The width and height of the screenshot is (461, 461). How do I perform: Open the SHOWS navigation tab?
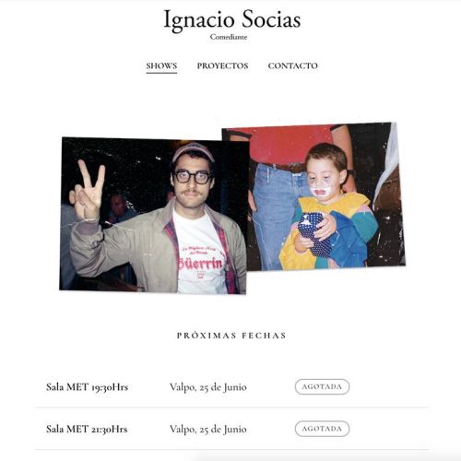pos(161,65)
